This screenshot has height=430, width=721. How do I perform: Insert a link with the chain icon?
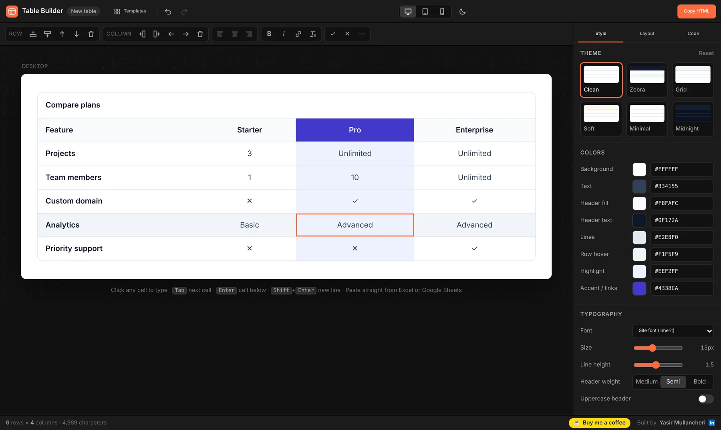coord(298,34)
